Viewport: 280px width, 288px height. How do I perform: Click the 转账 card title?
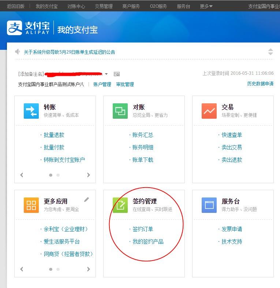tap(50, 107)
